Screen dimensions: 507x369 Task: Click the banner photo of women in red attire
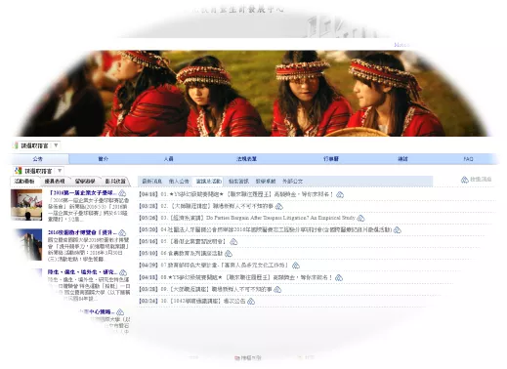tap(253, 94)
